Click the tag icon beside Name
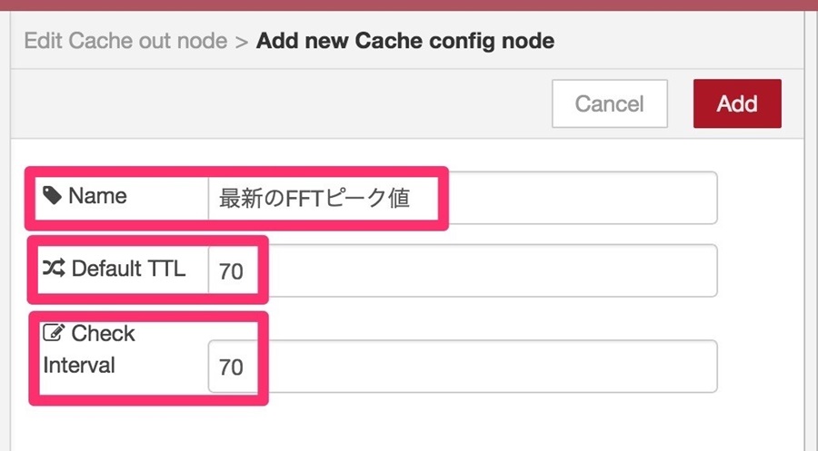This screenshot has width=818, height=451. pos(52,195)
